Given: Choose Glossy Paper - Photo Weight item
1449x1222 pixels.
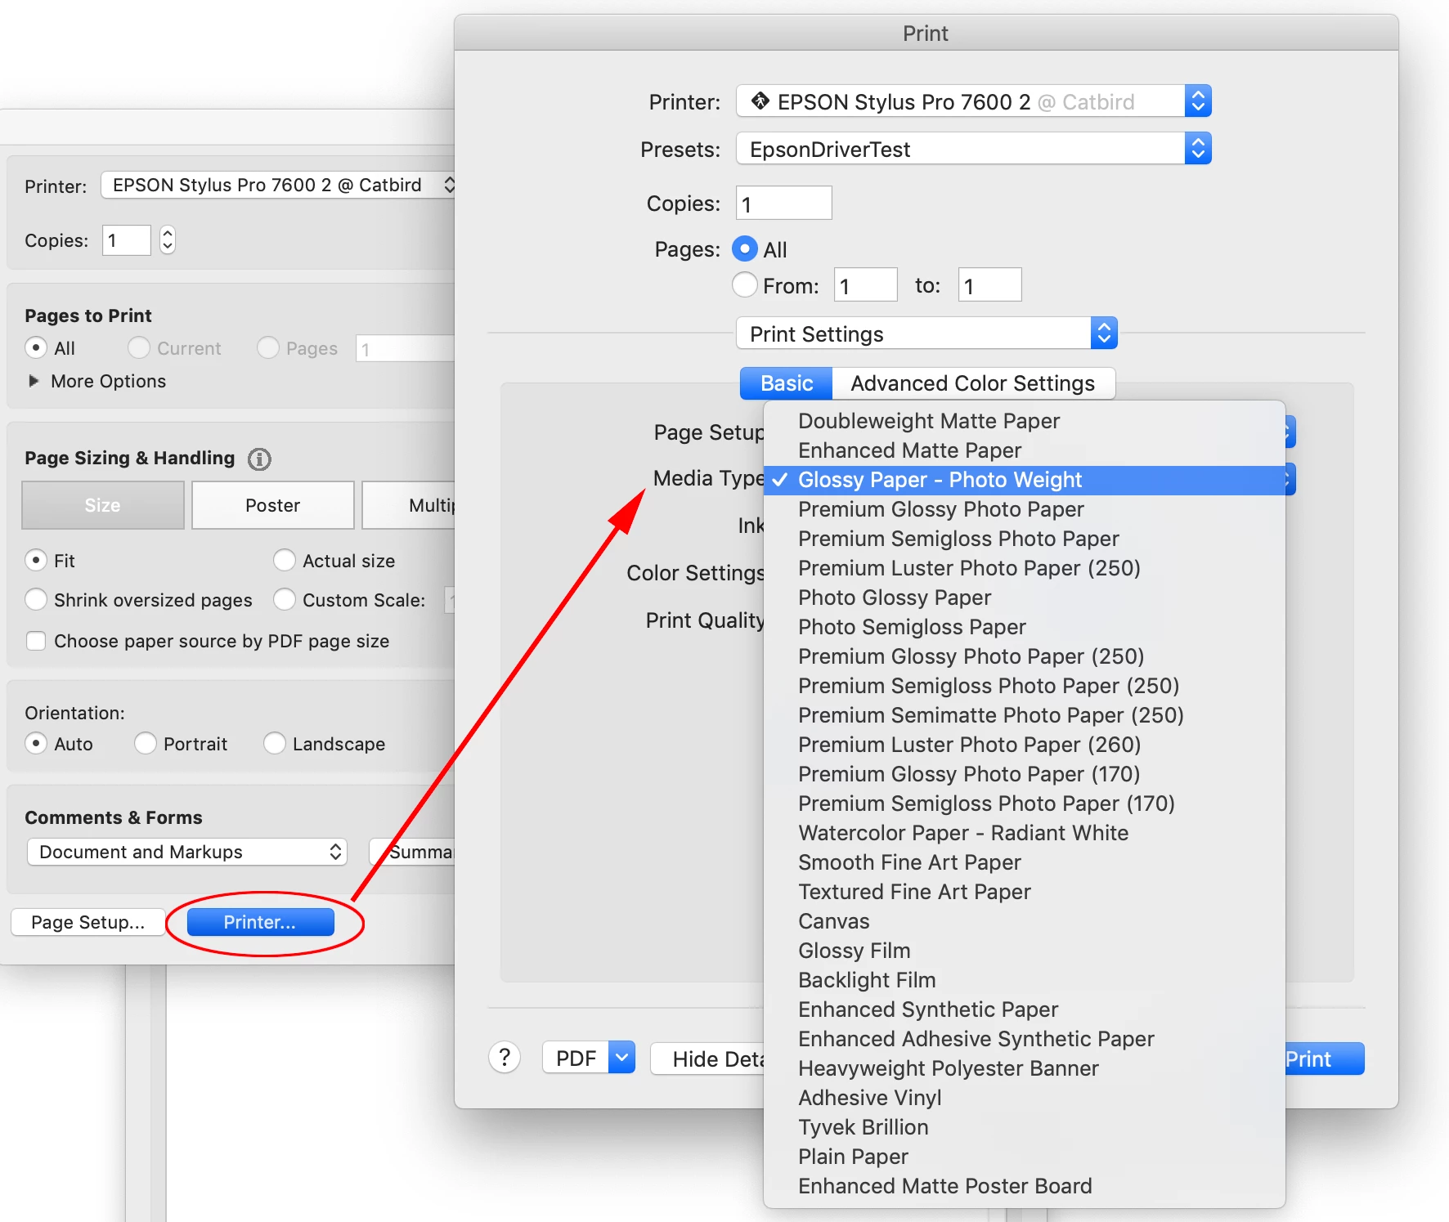Looking at the screenshot, I should [x=1024, y=480].
